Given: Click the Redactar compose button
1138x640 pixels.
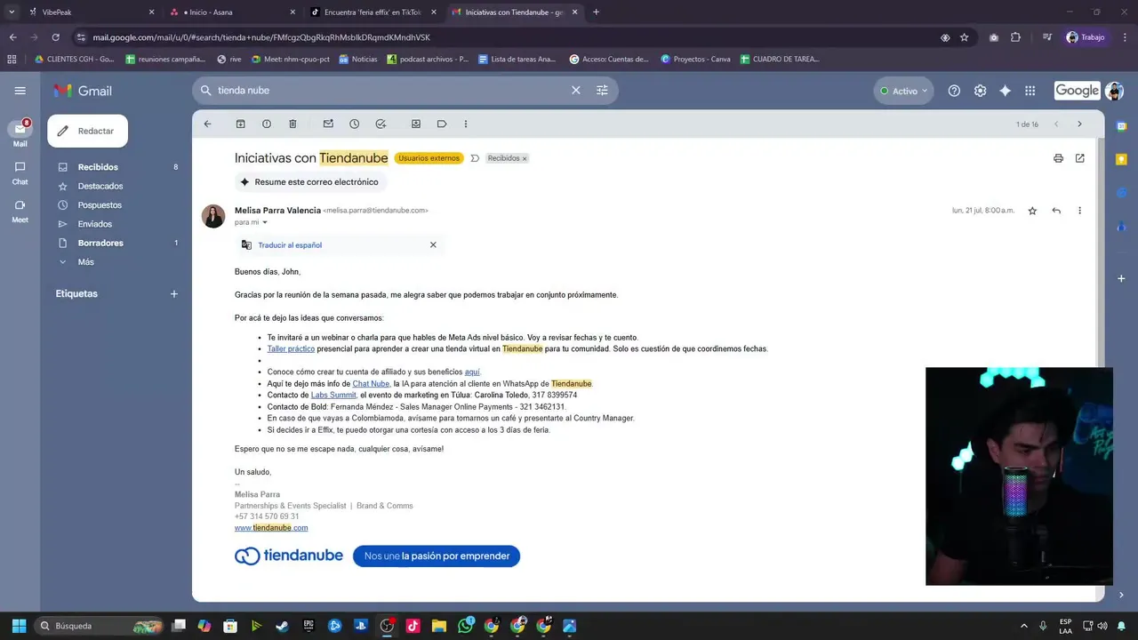Looking at the screenshot, I should point(87,131).
